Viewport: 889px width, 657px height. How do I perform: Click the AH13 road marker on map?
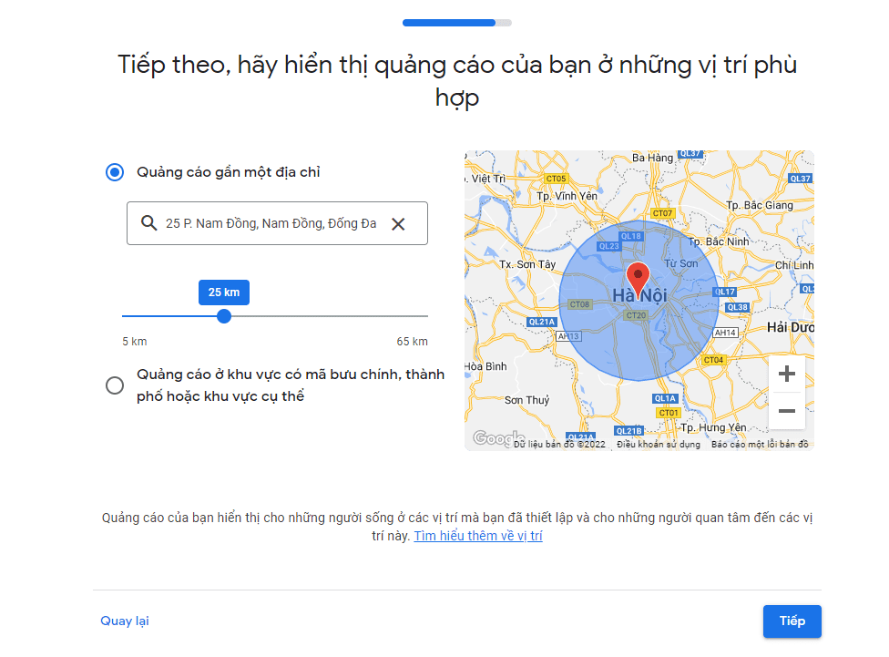568,336
